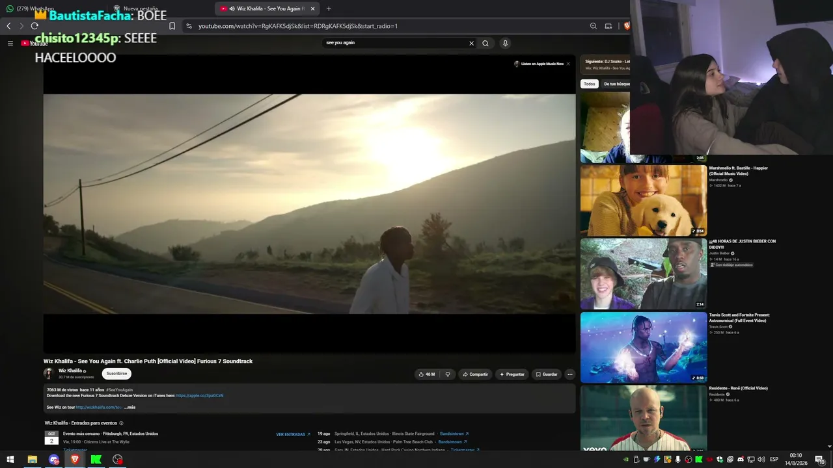Open Discord from the system tray

pos(741,460)
